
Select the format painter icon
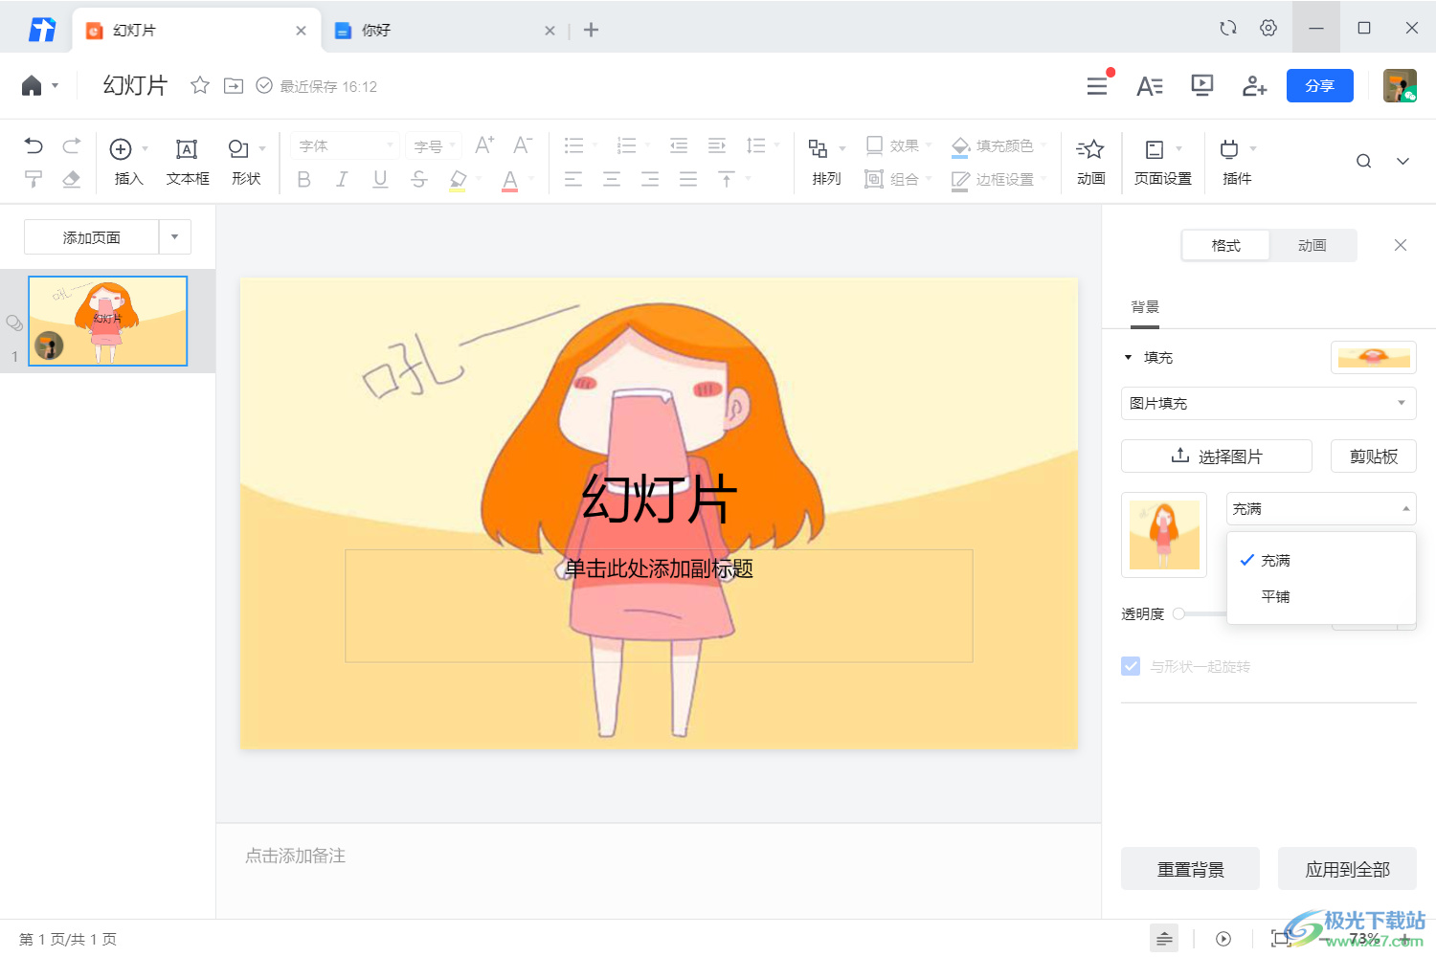point(34,179)
